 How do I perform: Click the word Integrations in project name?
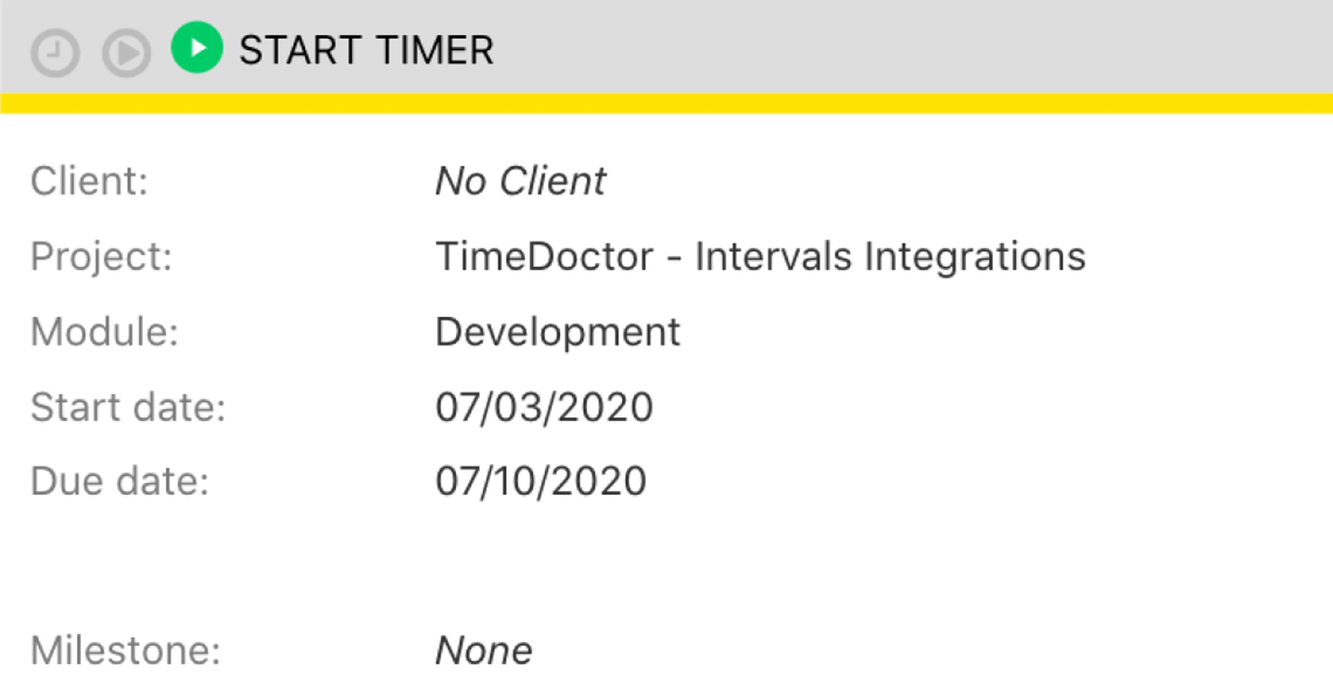tap(975, 257)
